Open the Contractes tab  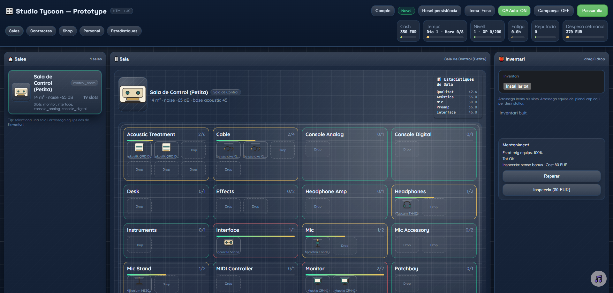pyautogui.click(x=41, y=31)
